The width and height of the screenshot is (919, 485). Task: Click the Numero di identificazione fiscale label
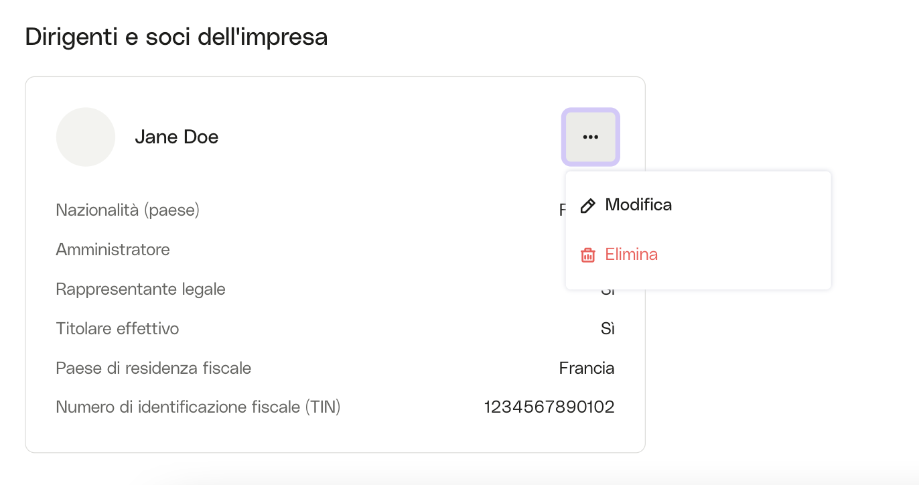coord(198,407)
